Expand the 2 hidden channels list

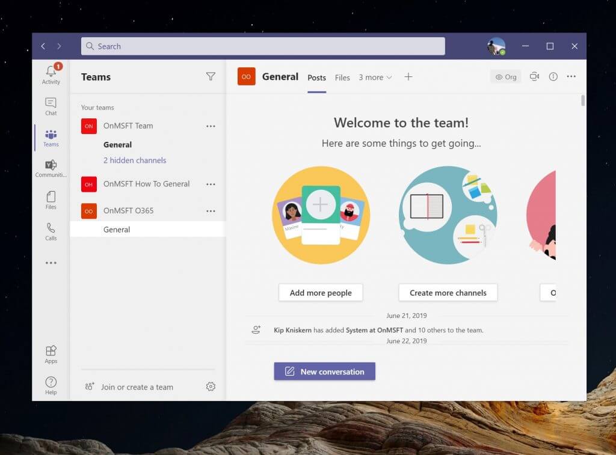(x=135, y=160)
